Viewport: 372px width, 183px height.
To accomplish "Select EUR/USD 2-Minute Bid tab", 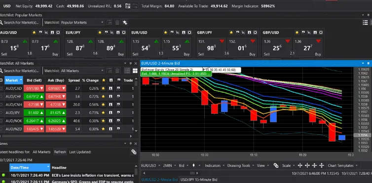I will tap(160, 180).
